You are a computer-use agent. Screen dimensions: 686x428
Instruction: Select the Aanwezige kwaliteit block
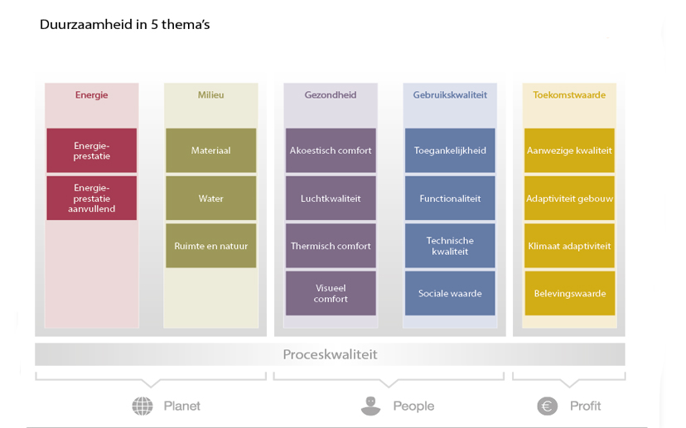569,151
